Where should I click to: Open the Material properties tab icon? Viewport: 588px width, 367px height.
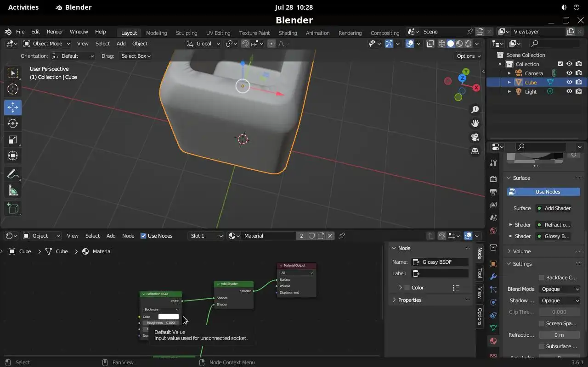coord(493,341)
